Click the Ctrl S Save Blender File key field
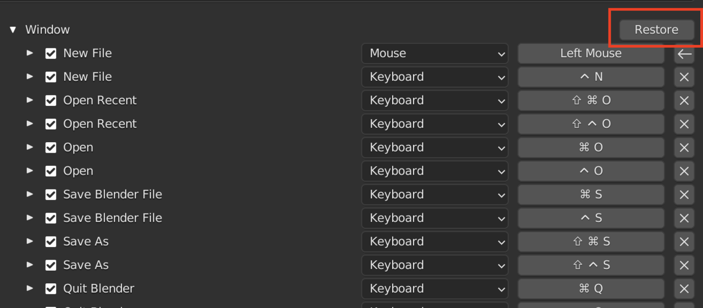 point(591,218)
